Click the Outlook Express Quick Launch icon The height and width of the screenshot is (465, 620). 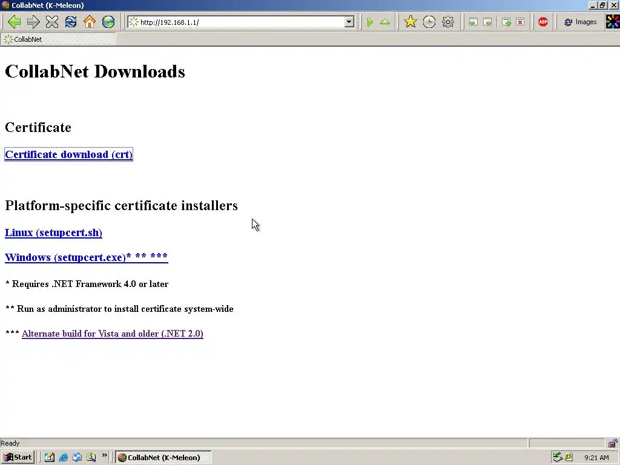click(x=77, y=458)
